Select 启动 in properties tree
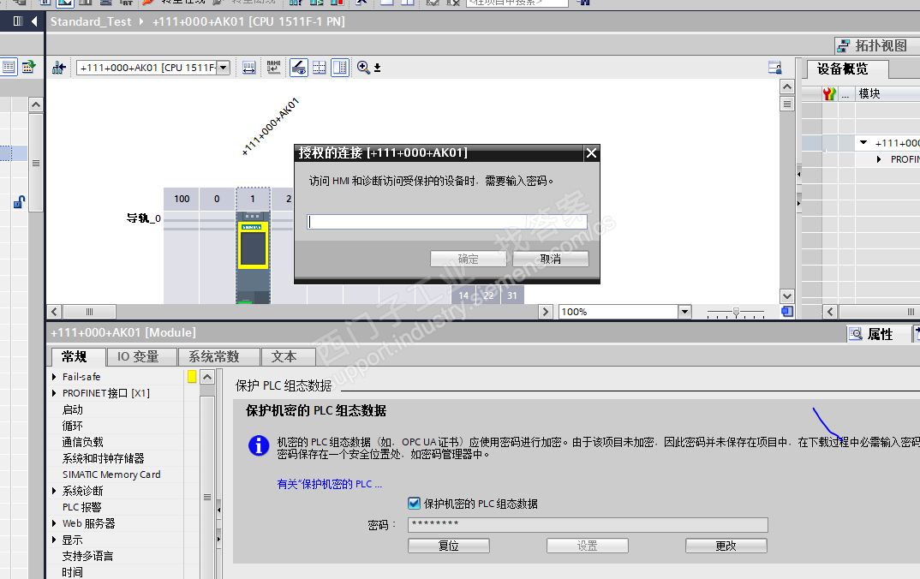The height and width of the screenshot is (579, 920). (x=73, y=409)
